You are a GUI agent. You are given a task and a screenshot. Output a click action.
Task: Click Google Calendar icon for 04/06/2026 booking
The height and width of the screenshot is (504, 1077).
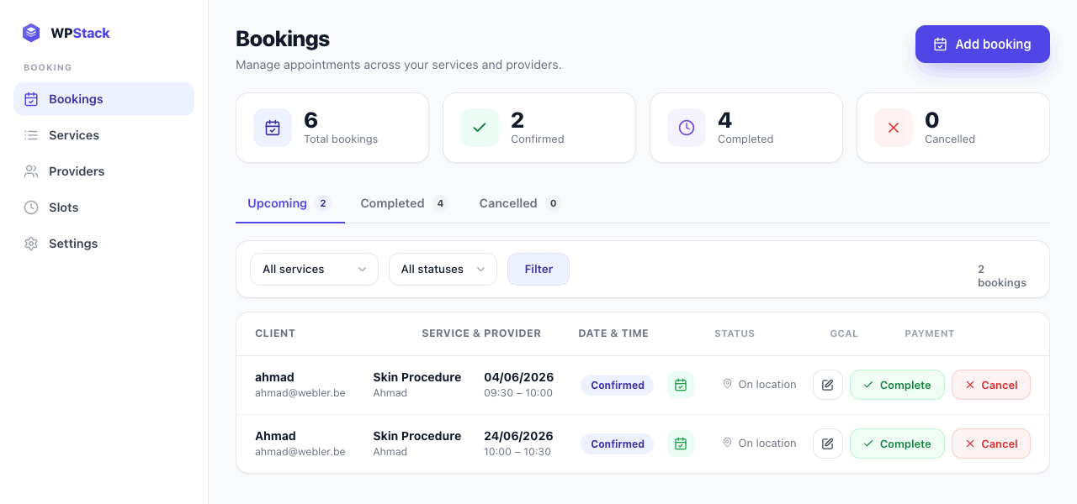681,385
